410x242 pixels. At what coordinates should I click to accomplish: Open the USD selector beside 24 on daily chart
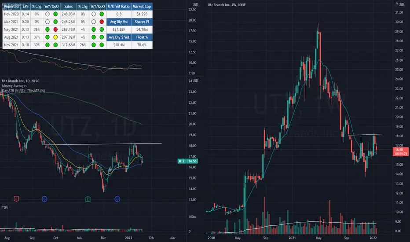195,81
